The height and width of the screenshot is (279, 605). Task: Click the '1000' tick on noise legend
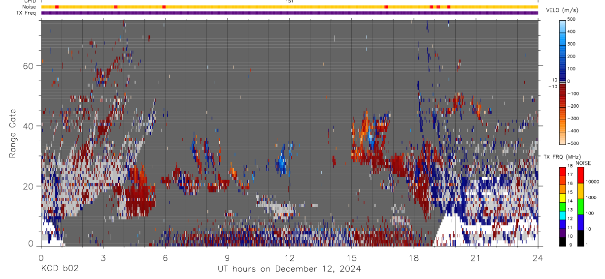(592, 197)
